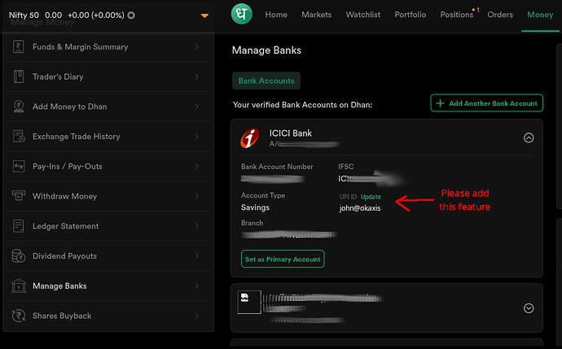Go to the Home tab

pos(276,15)
